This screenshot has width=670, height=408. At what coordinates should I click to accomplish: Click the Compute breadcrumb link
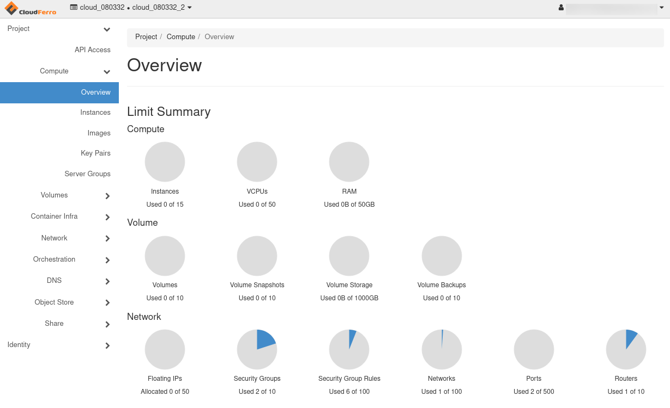pos(180,37)
